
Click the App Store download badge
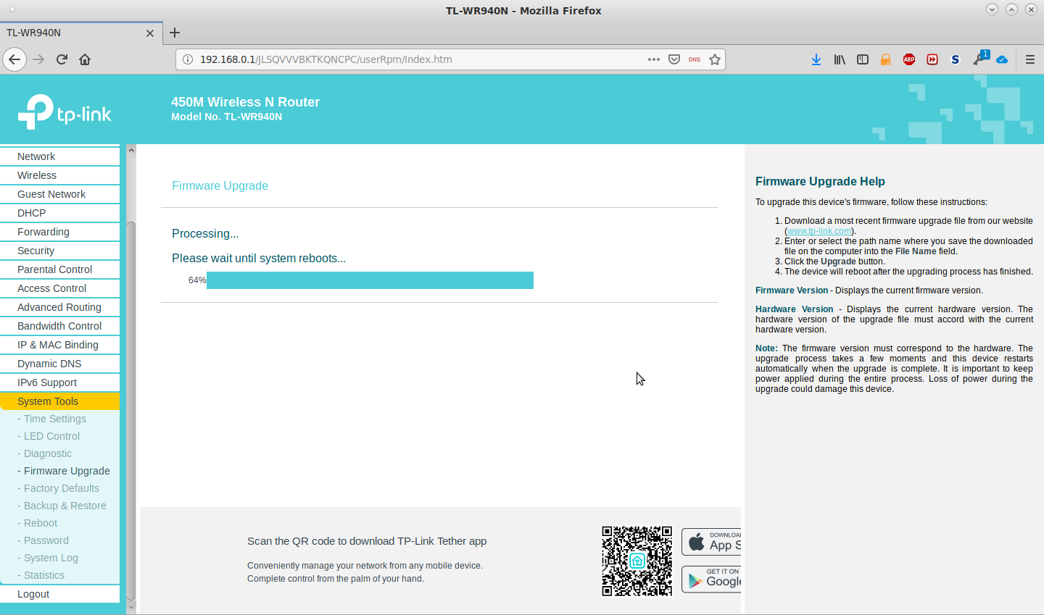click(x=711, y=542)
